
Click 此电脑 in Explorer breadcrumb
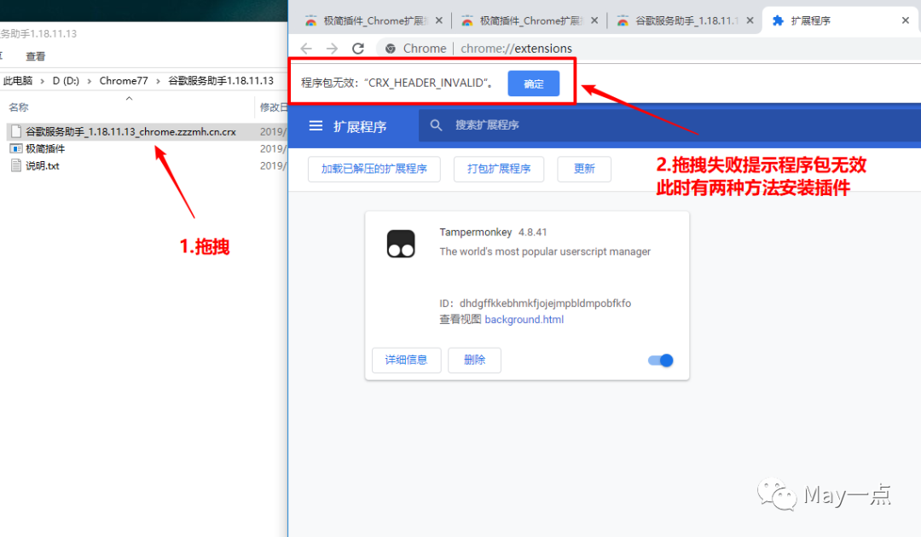point(18,81)
